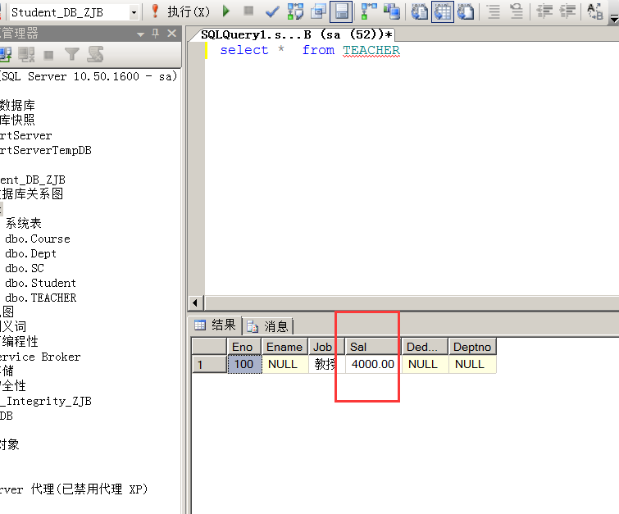Click the Connect icon in Object Explorer
Viewport: 619px width, 514px height.
pyautogui.click(x=6, y=54)
